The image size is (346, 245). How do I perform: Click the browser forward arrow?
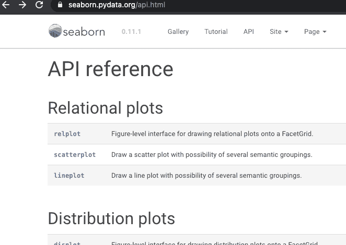22,5
